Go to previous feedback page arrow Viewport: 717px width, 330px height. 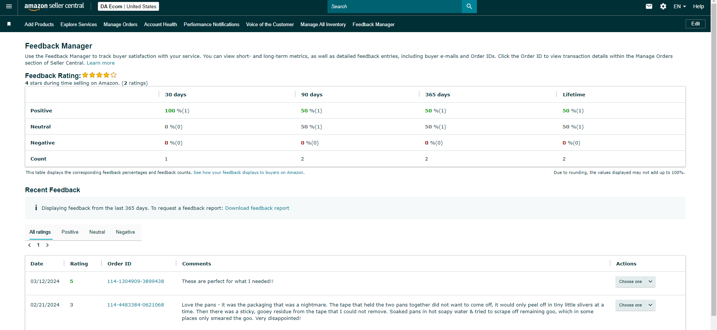click(x=30, y=245)
